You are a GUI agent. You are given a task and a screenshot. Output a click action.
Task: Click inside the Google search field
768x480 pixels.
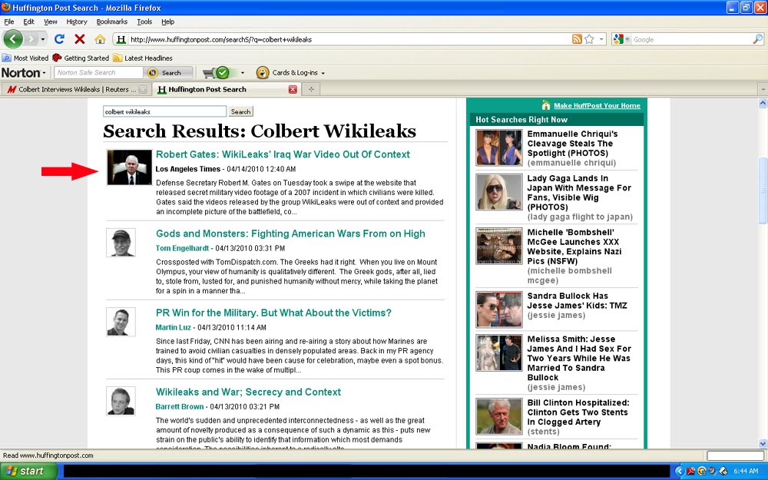click(x=692, y=40)
